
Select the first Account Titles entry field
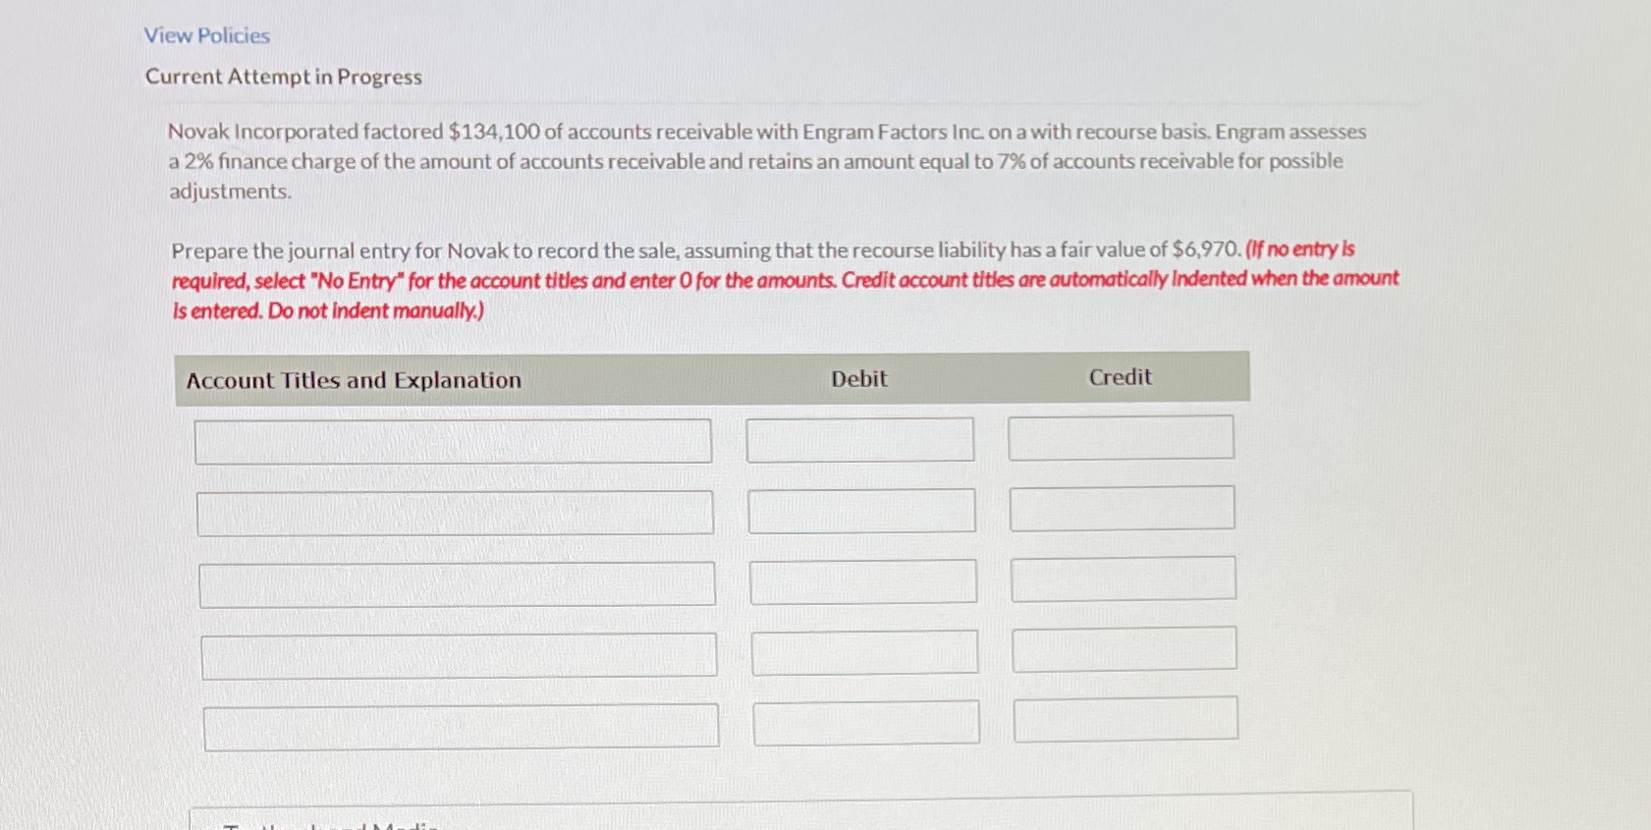point(453,440)
